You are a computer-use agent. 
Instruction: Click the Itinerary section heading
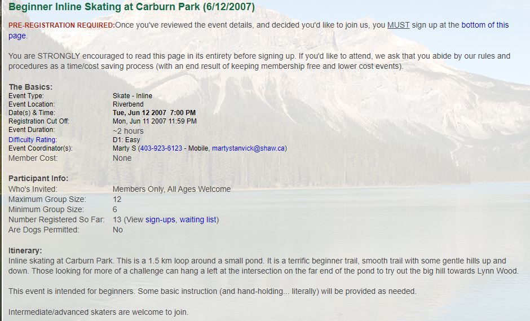pyautogui.click(x=25, y=250)
